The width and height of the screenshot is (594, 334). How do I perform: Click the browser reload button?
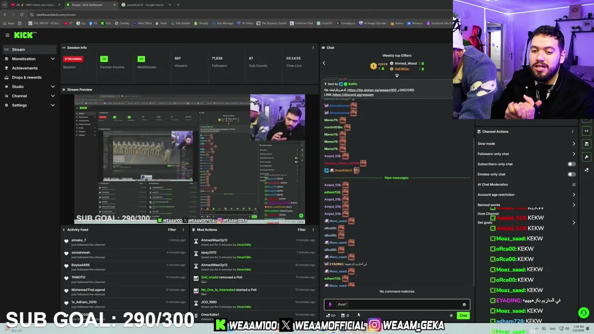[21, 14]
